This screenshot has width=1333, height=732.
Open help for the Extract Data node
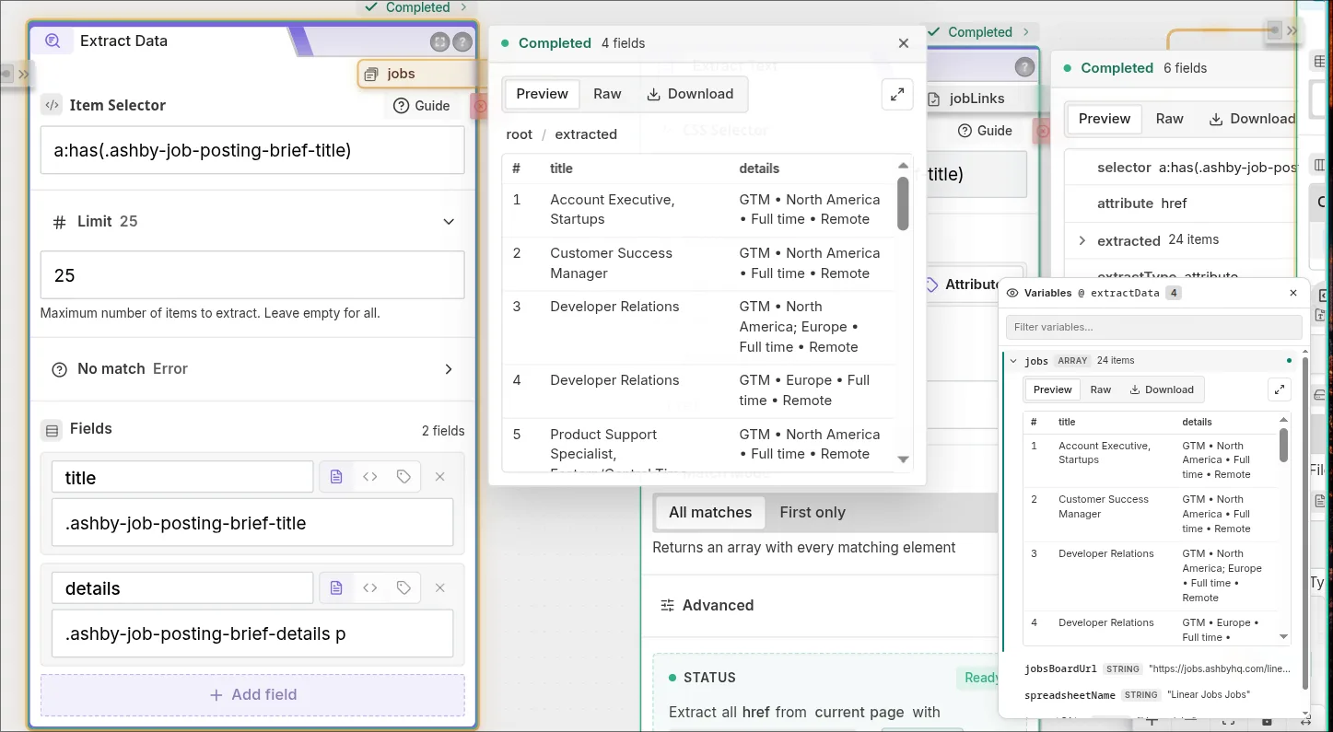462,42
